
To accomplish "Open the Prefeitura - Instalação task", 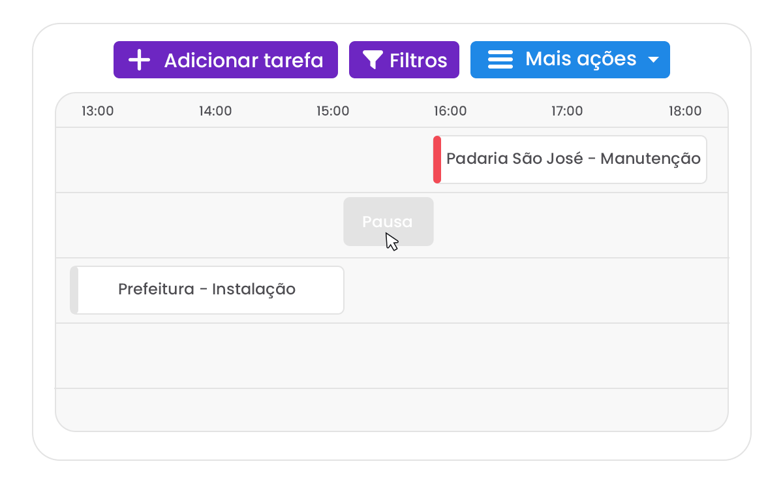I will 207,289.
